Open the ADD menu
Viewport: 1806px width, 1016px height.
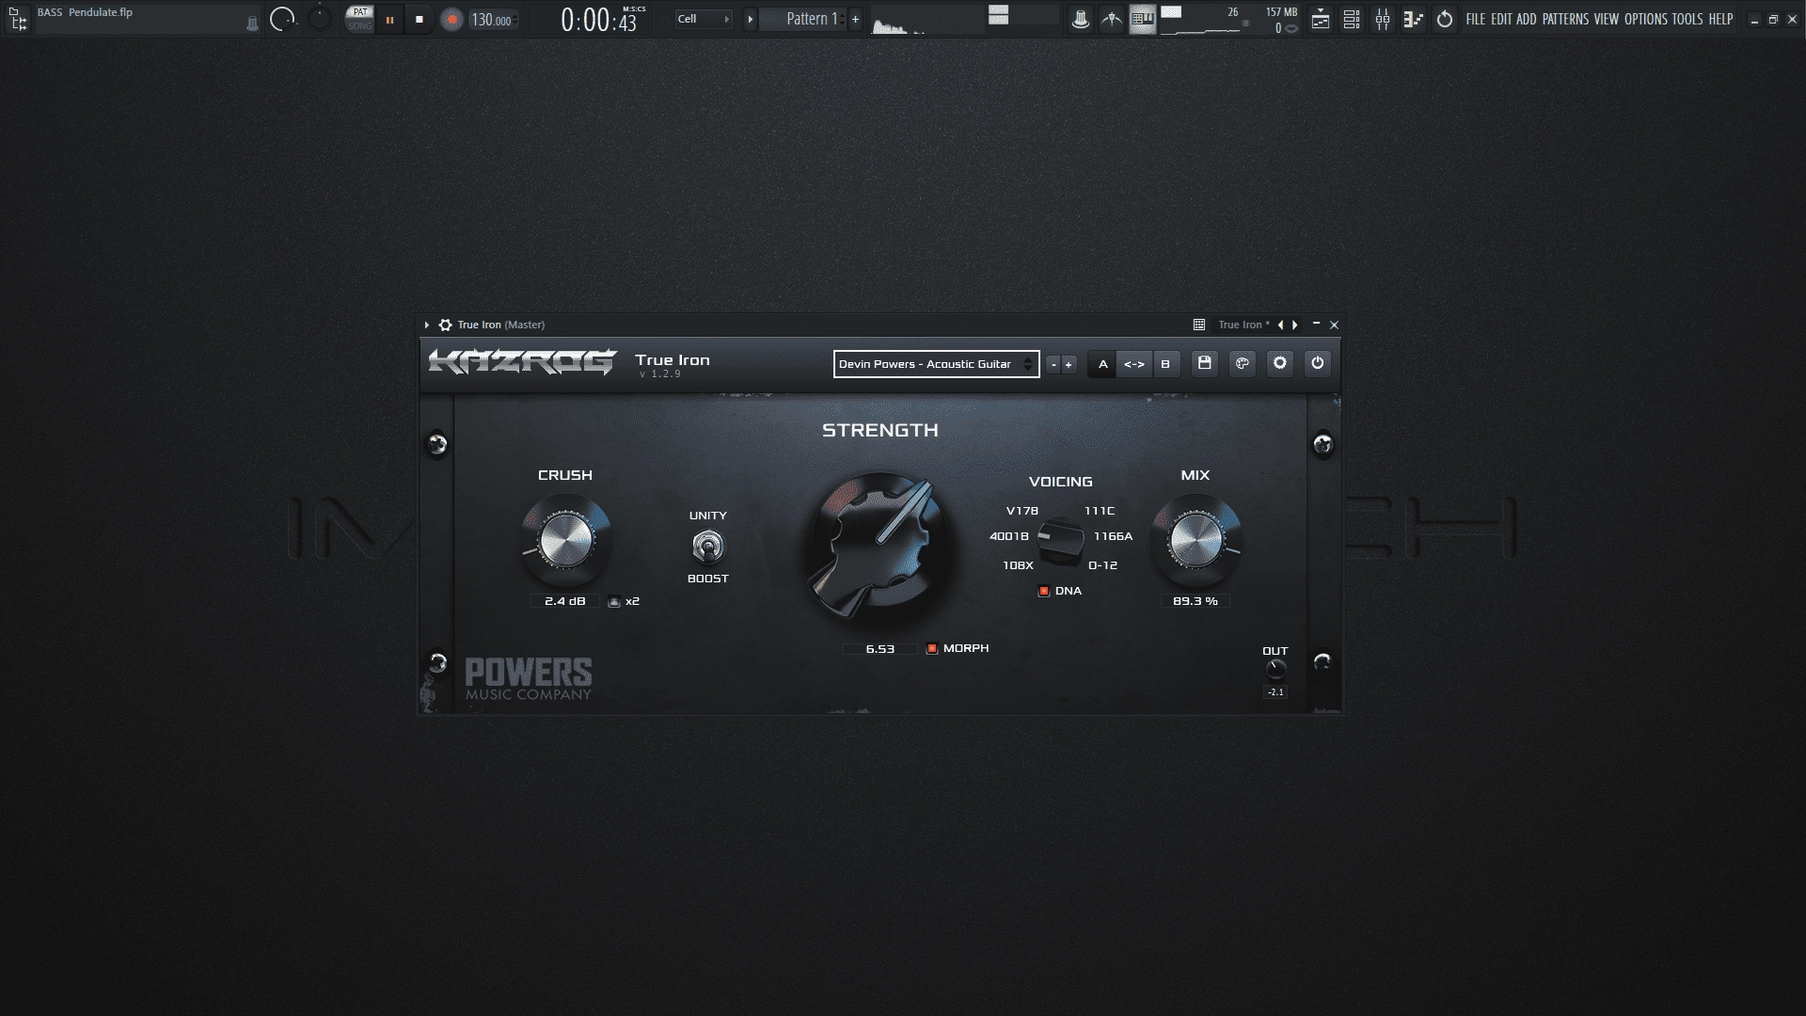click(1526, 19)
